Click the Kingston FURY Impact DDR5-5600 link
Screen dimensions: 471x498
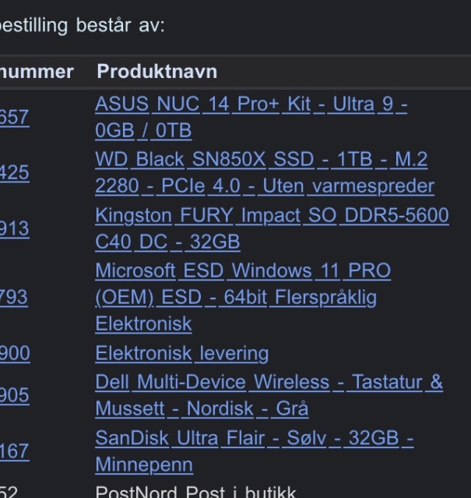pyautogui.click(x=272, y=217)
